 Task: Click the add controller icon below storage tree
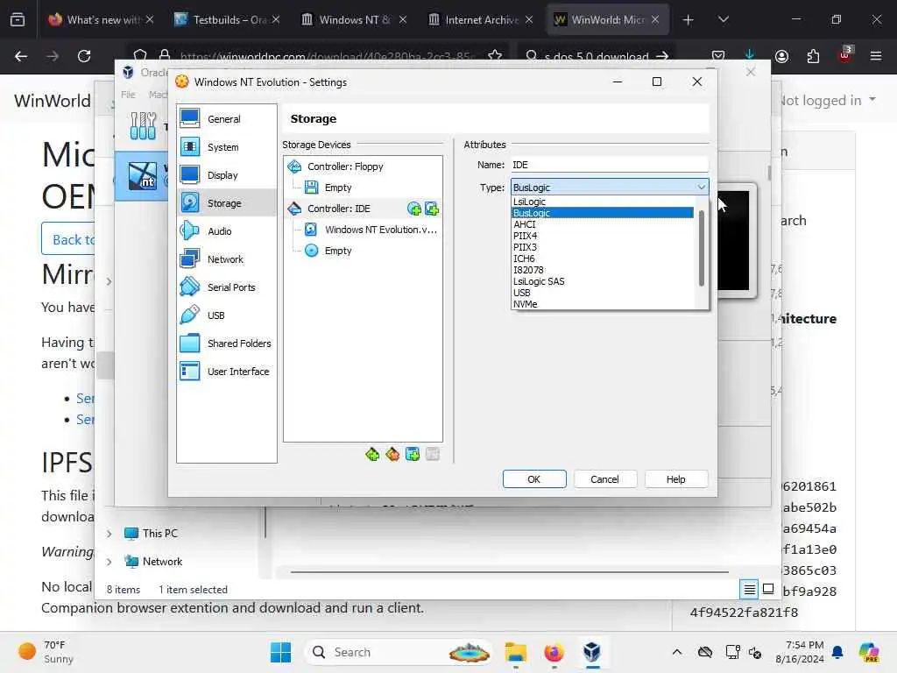coord(372,455)
